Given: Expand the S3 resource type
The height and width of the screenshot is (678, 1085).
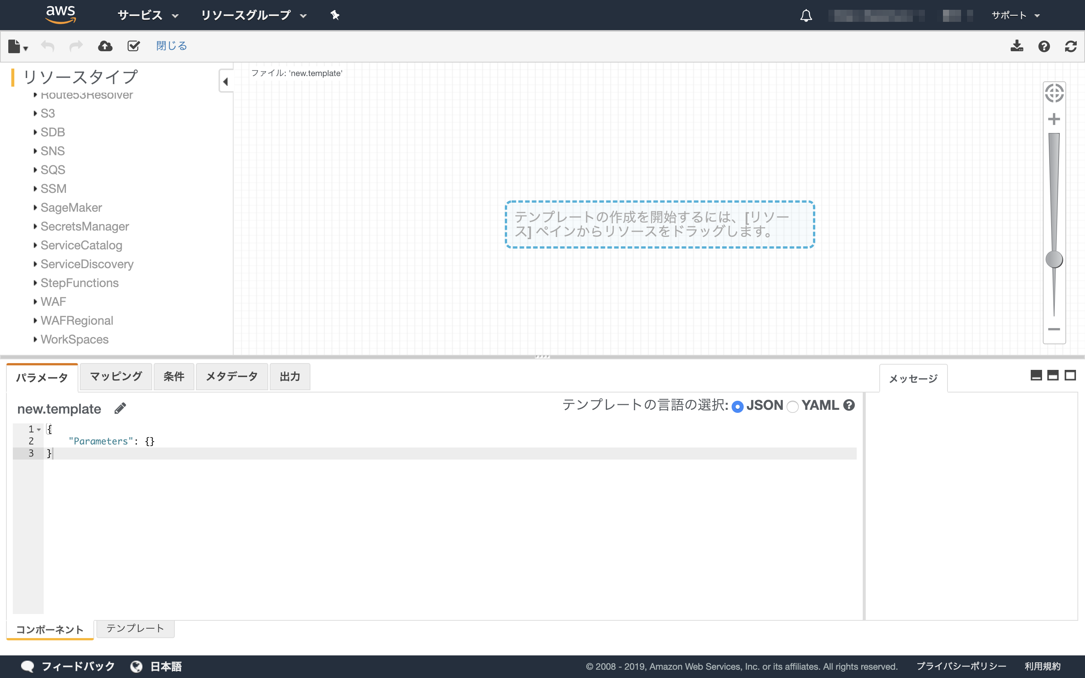Looking at the screenshot, I should click(47, 113).
